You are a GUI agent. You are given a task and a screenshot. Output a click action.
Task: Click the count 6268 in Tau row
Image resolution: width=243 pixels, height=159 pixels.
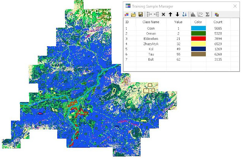pyautogui.click(x=218, y=54)
